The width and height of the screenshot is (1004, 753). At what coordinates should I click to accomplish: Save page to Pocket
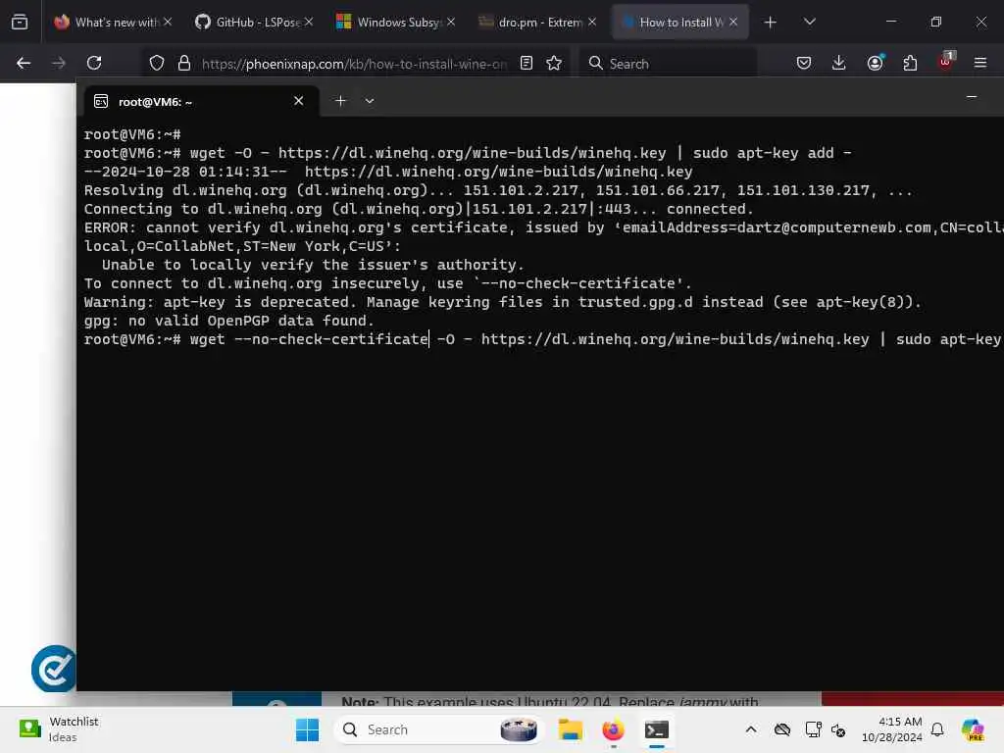pyautogui.click(x=804, y=63)
